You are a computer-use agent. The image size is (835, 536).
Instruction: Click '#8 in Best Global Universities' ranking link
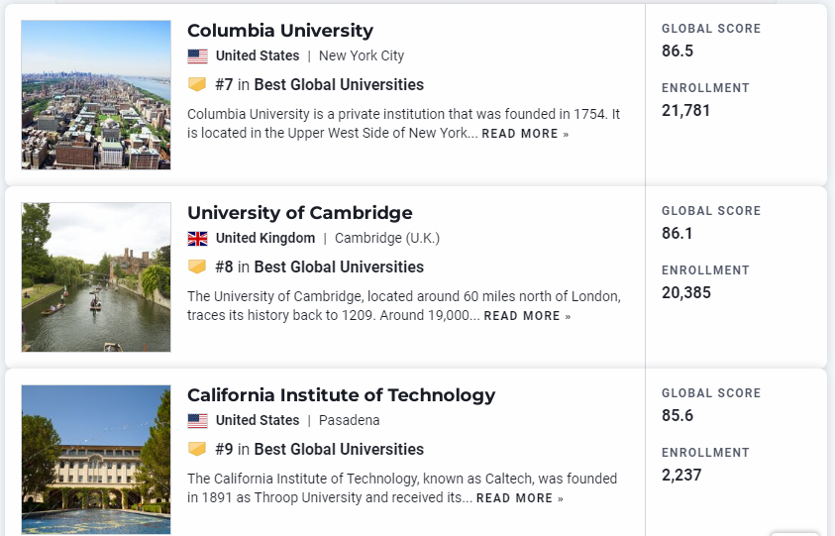(320, 267)
